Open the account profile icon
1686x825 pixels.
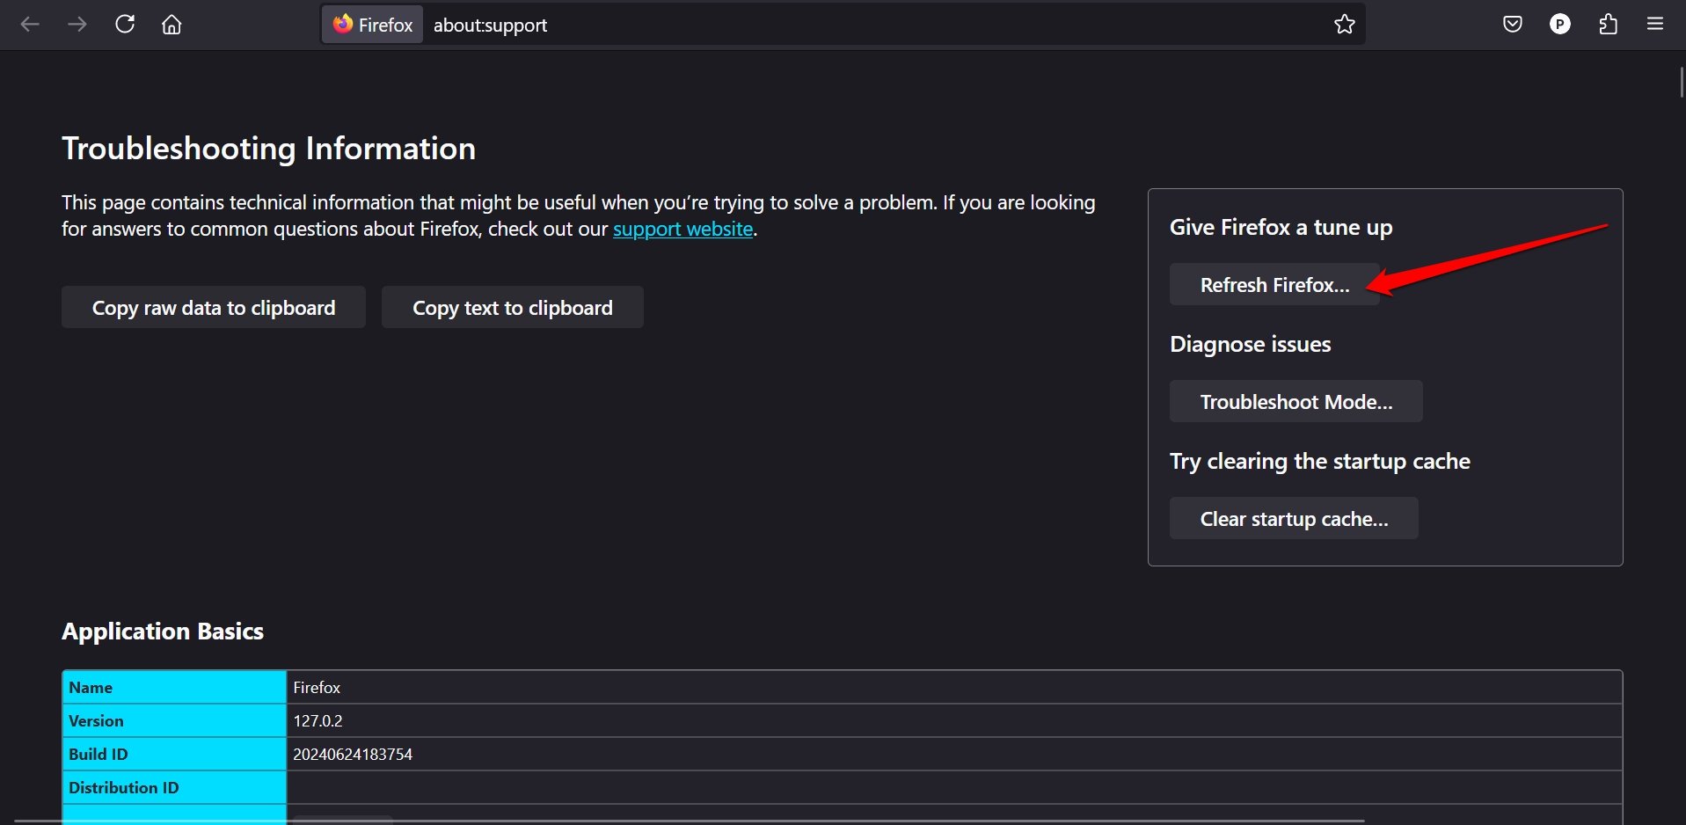[x=1560, y=25]
